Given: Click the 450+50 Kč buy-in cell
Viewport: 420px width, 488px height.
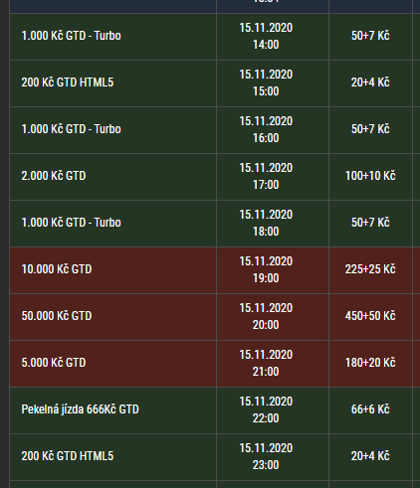Looking at the screenshot, I should 370,317.
